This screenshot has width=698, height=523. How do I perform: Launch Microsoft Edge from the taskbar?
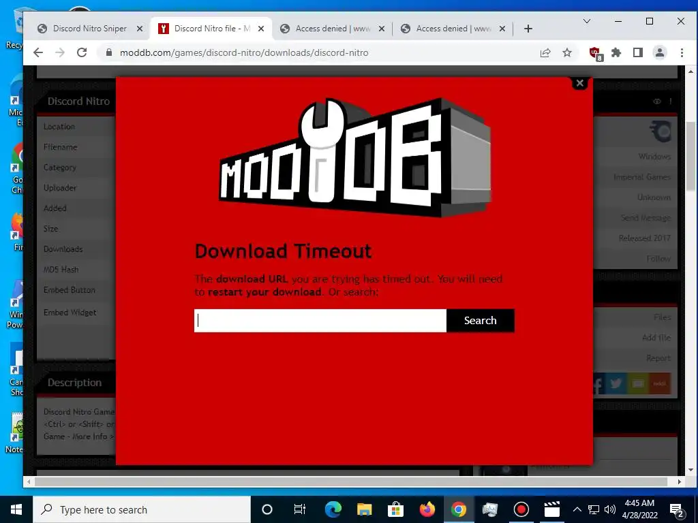pyautogui.click(x=333, y=509)
